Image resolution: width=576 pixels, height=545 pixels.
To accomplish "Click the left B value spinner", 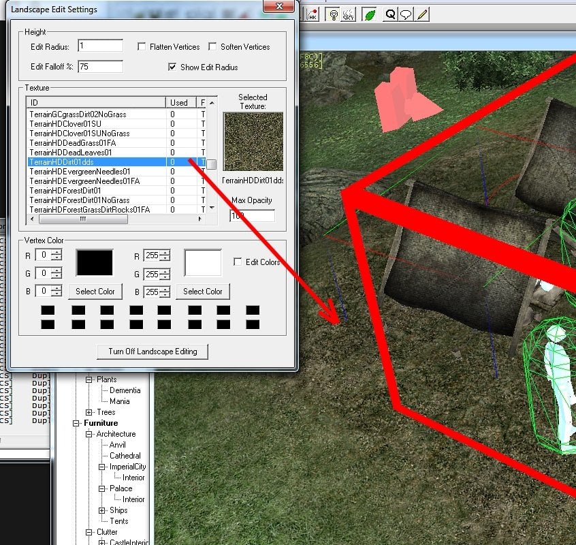I will click(x=57, y=291).
